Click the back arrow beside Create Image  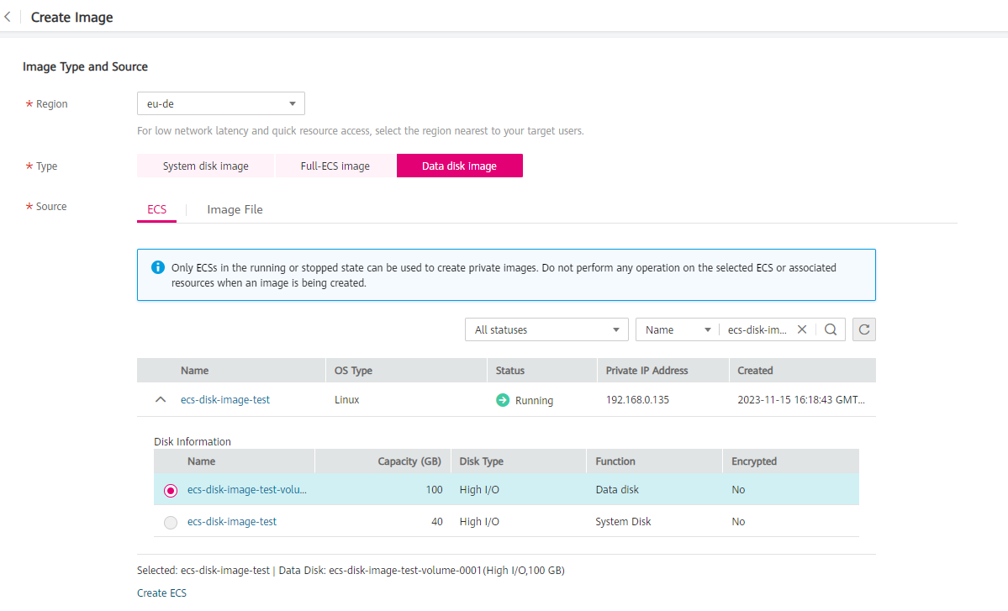(8, 17)
